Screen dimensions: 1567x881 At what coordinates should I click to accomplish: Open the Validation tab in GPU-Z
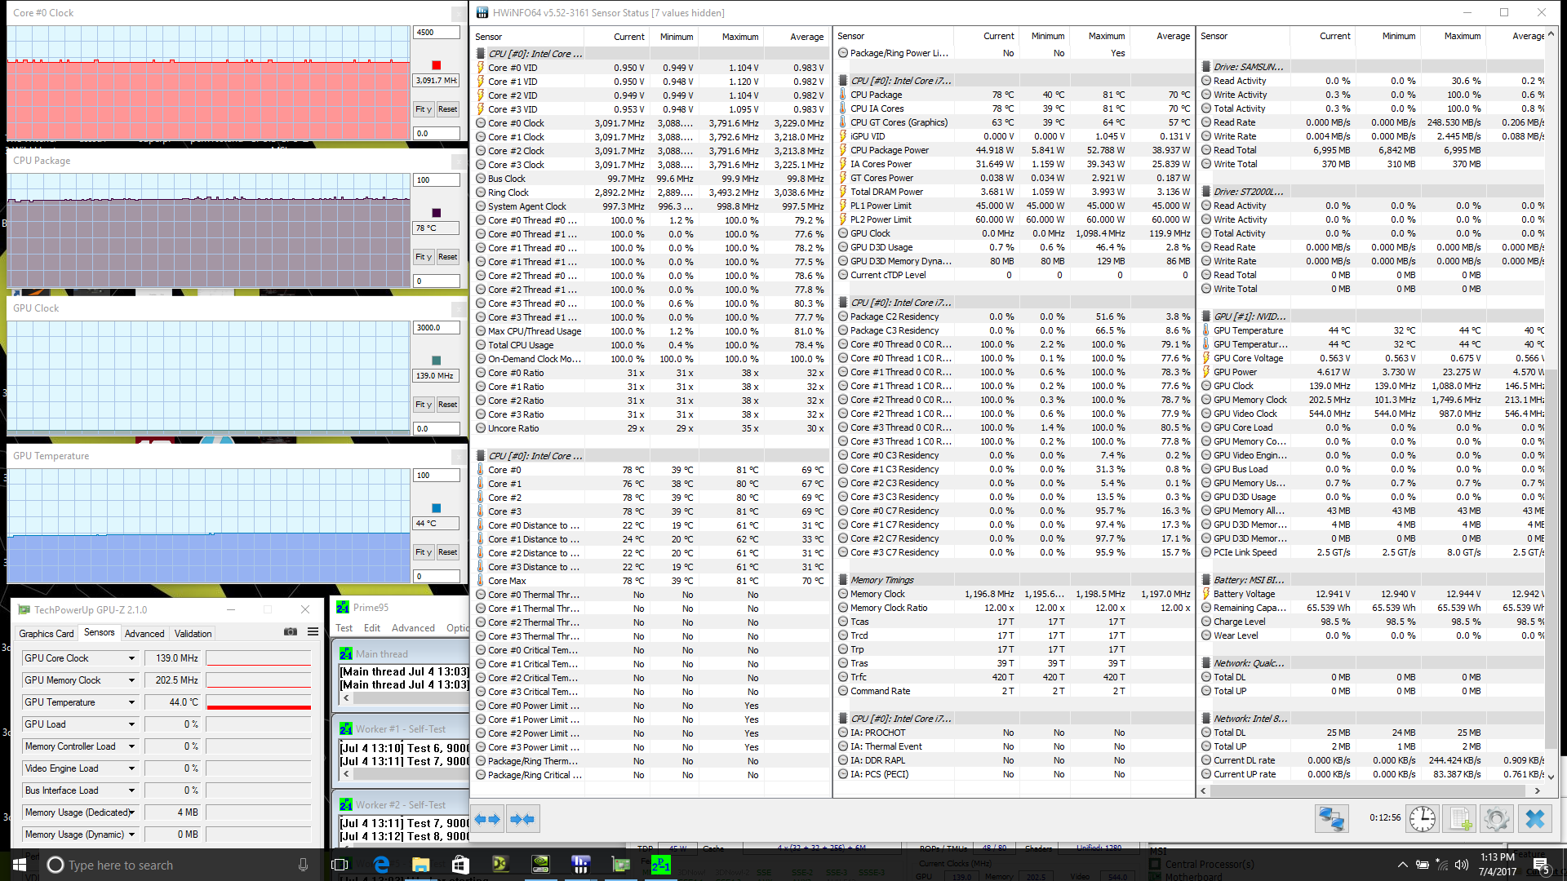pos(193,633)
